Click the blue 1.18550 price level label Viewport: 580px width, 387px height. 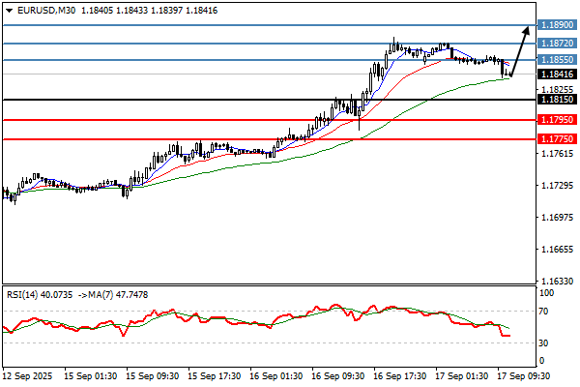(x=557, y=59)
